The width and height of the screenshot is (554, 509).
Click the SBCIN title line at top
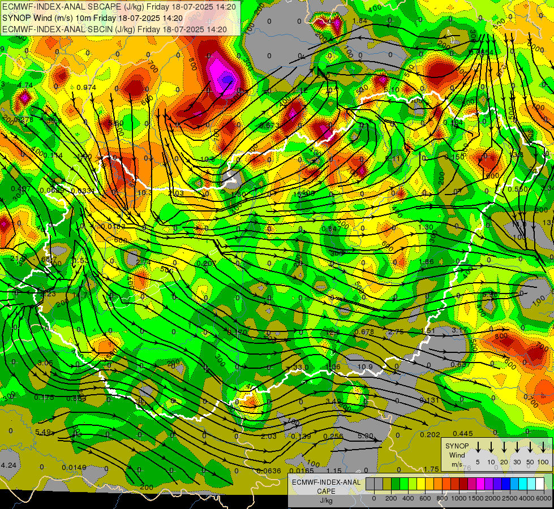[x=114, y=29]
